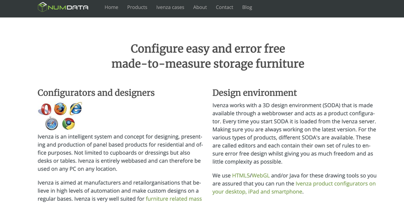
Task: Click the Configurators and designers heading
Action: (96, 93)
